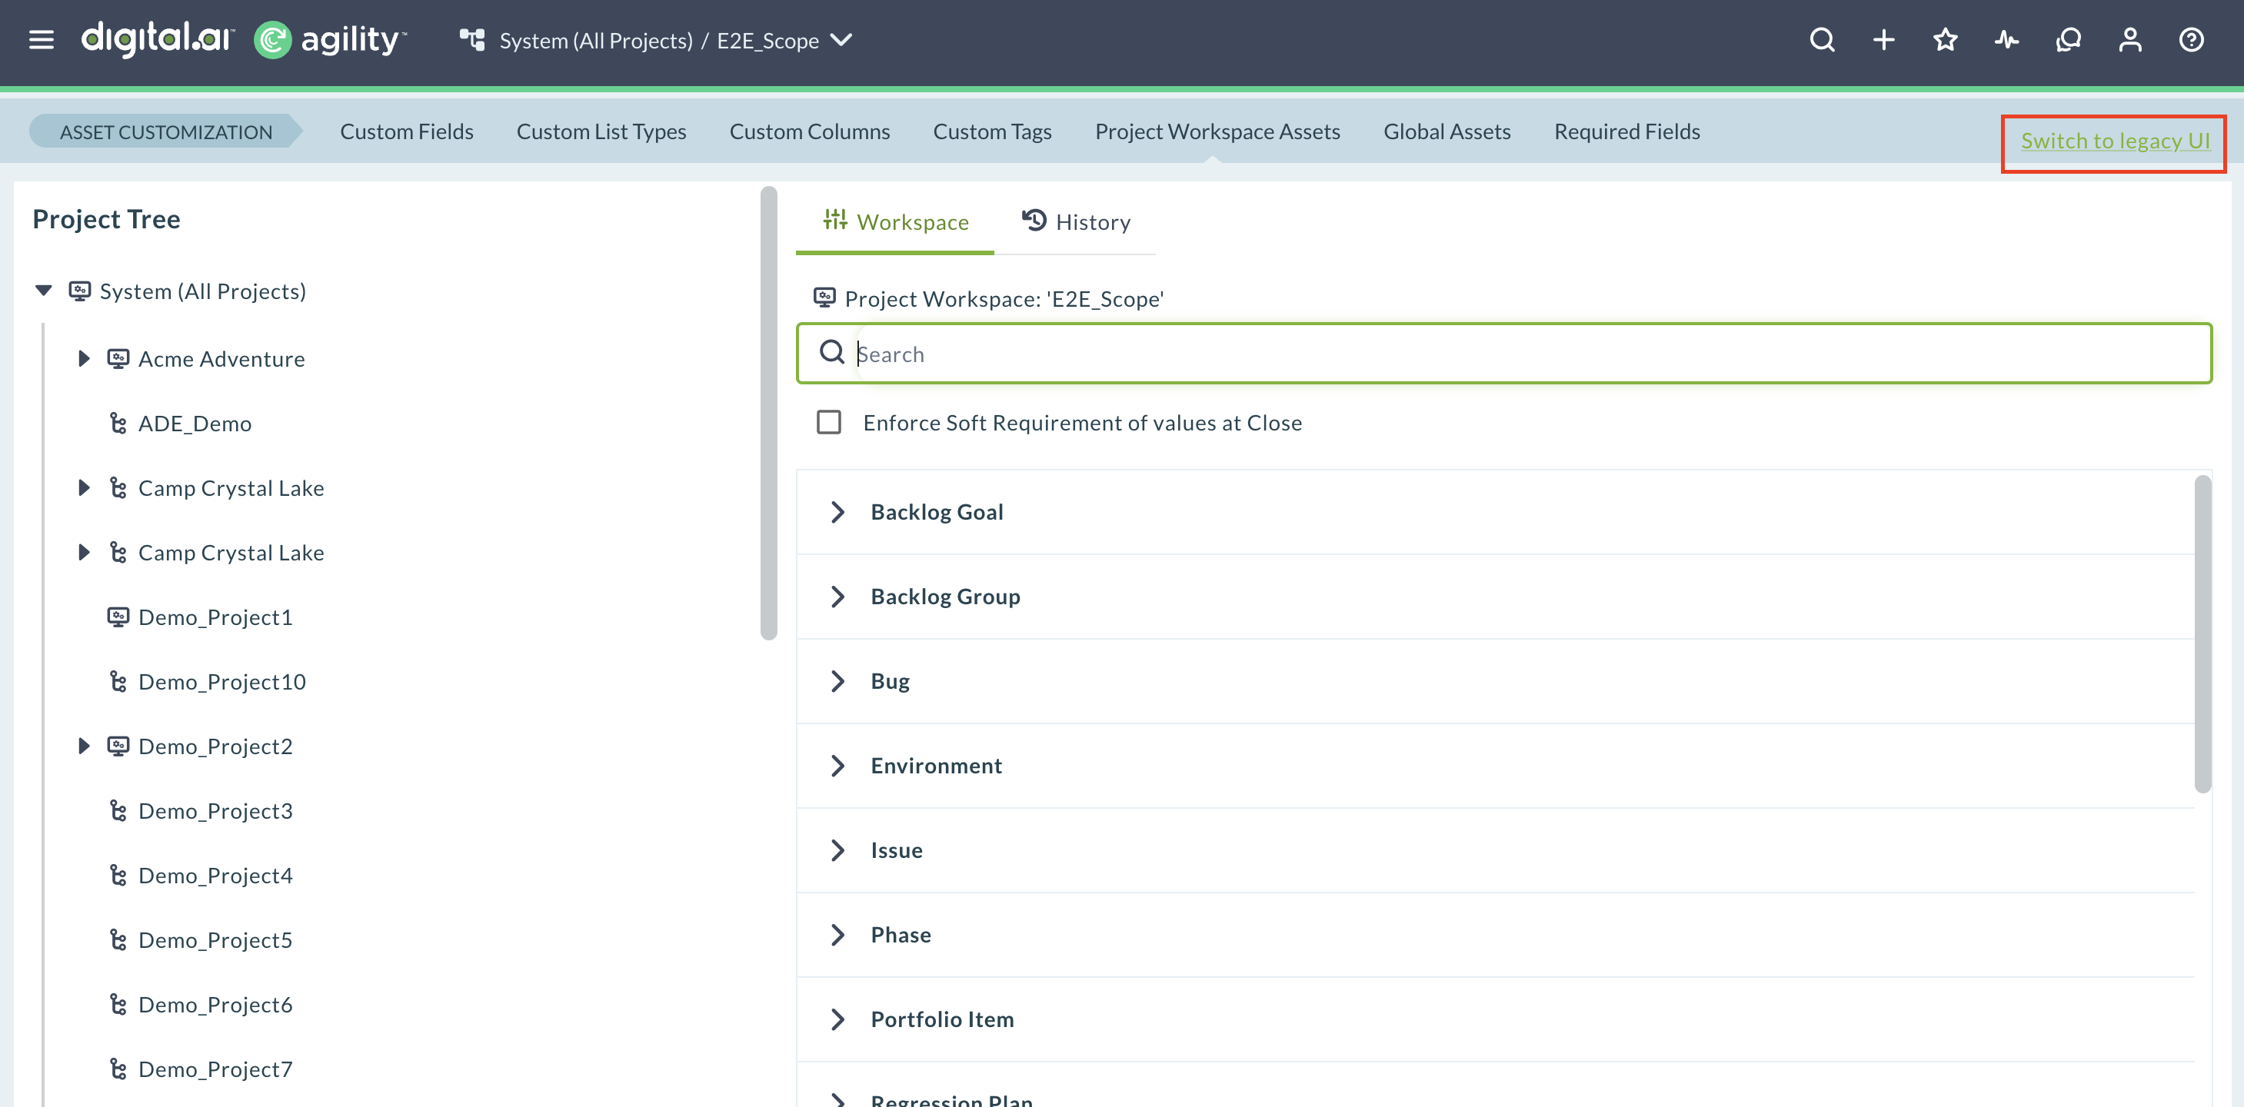The image size is (2244, 1107).
Task: Collapse the System (All Projects) tree node
Action: 43,291
